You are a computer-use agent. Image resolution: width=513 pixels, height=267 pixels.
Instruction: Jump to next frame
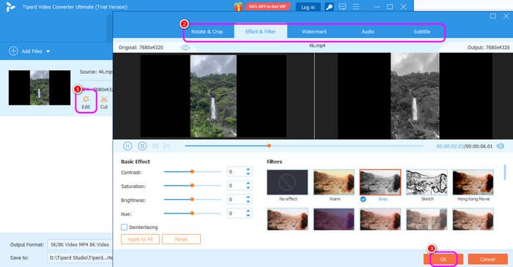pos(166,146)
